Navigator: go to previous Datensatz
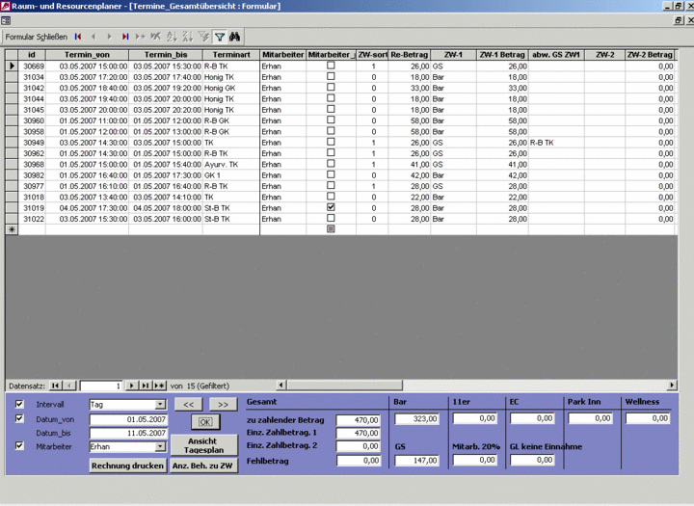 click(69, 386)
